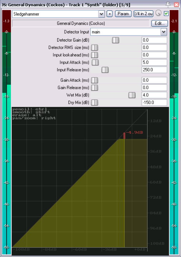Image resolution: width=181 pixels, height=257 pixels.
Task: Click the plus preset button
Action: [110, 14]
